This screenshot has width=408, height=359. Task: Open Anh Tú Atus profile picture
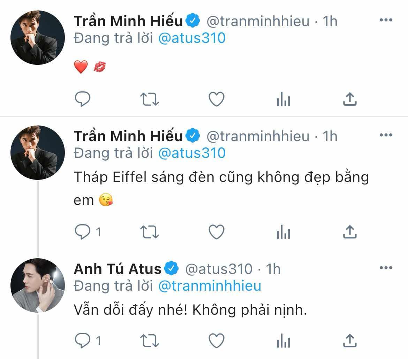(x=37, y=285)
